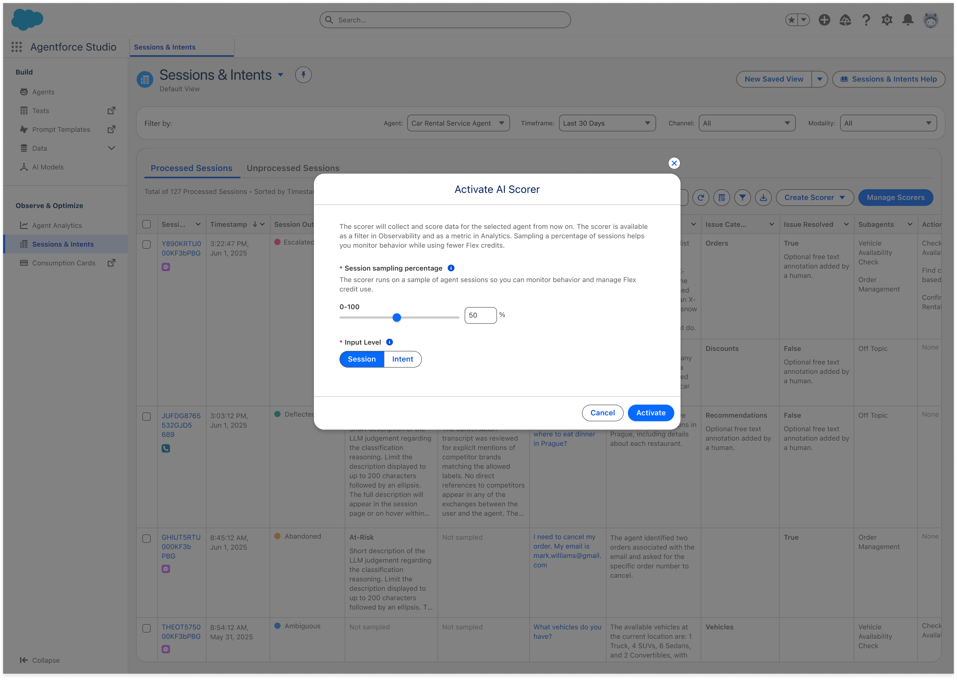The height and width of the screenshot is (680, 957).
Task: Pin this list view
Action: [304, 75]
